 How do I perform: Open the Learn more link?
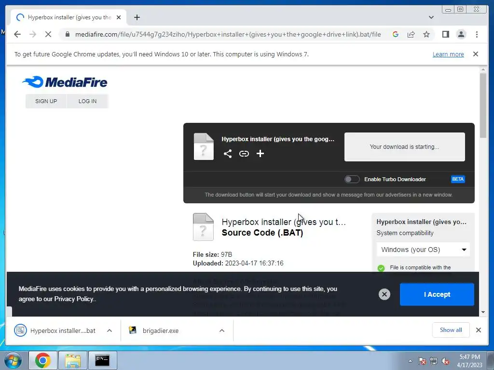(448, 54)
